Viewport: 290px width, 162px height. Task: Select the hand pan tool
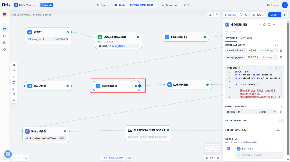click(x=14, y=82)
